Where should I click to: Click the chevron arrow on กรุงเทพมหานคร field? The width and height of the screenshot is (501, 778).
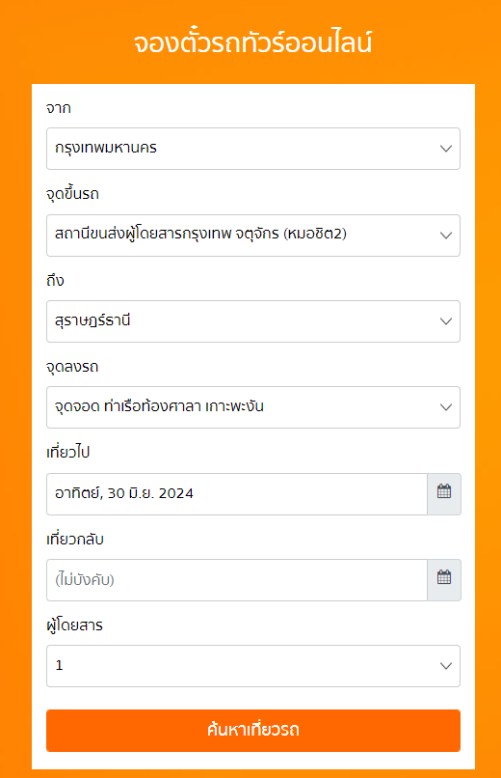[x=446, y=149]
